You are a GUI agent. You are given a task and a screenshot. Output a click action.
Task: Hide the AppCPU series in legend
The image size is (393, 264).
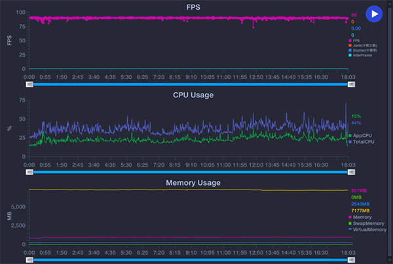[x=362, y=135]
